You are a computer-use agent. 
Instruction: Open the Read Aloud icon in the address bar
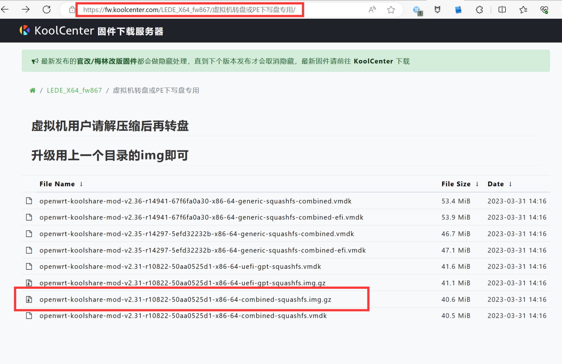372,10
